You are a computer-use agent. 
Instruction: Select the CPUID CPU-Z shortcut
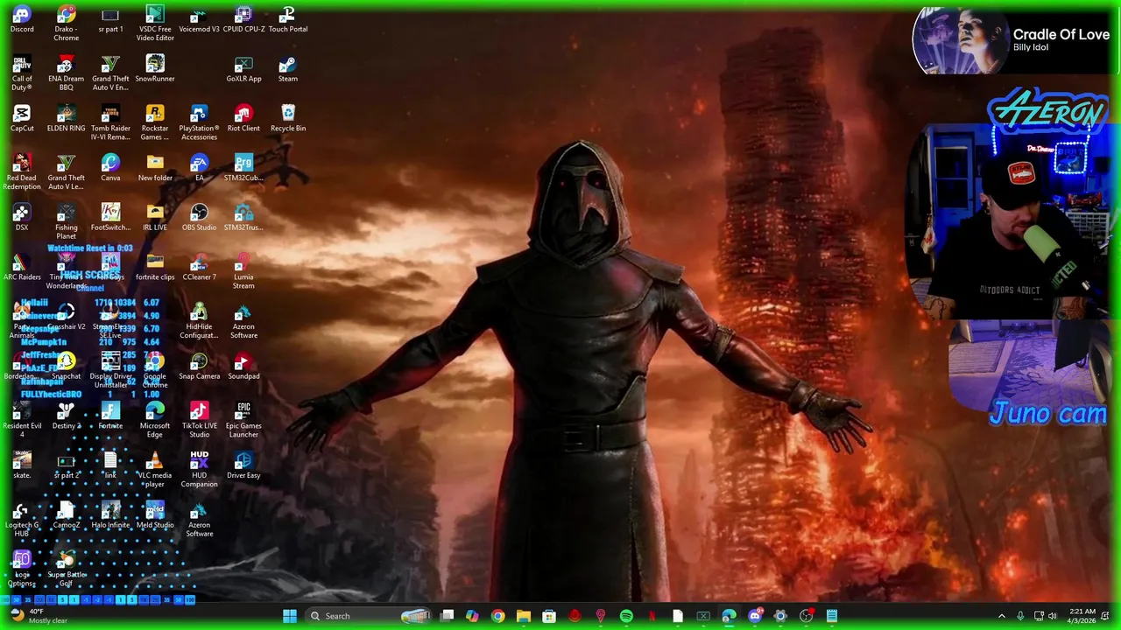click(243, 20)
